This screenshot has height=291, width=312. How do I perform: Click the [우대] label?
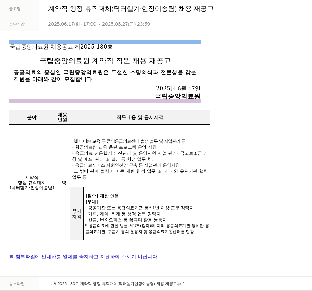[x=92, y=202]
